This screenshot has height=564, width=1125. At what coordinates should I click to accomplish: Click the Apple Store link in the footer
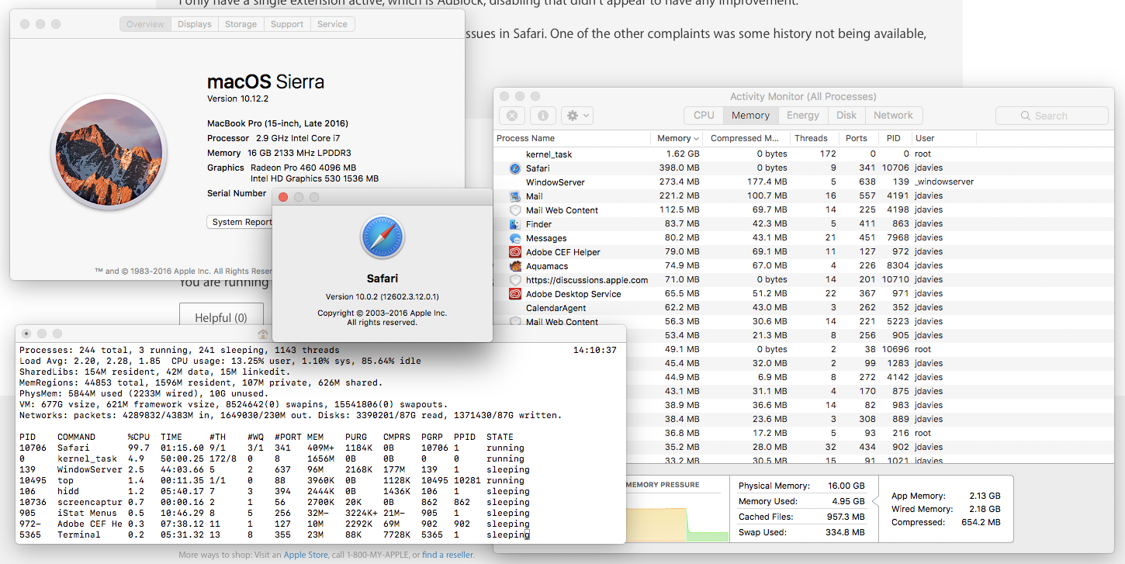pos(305,555)
